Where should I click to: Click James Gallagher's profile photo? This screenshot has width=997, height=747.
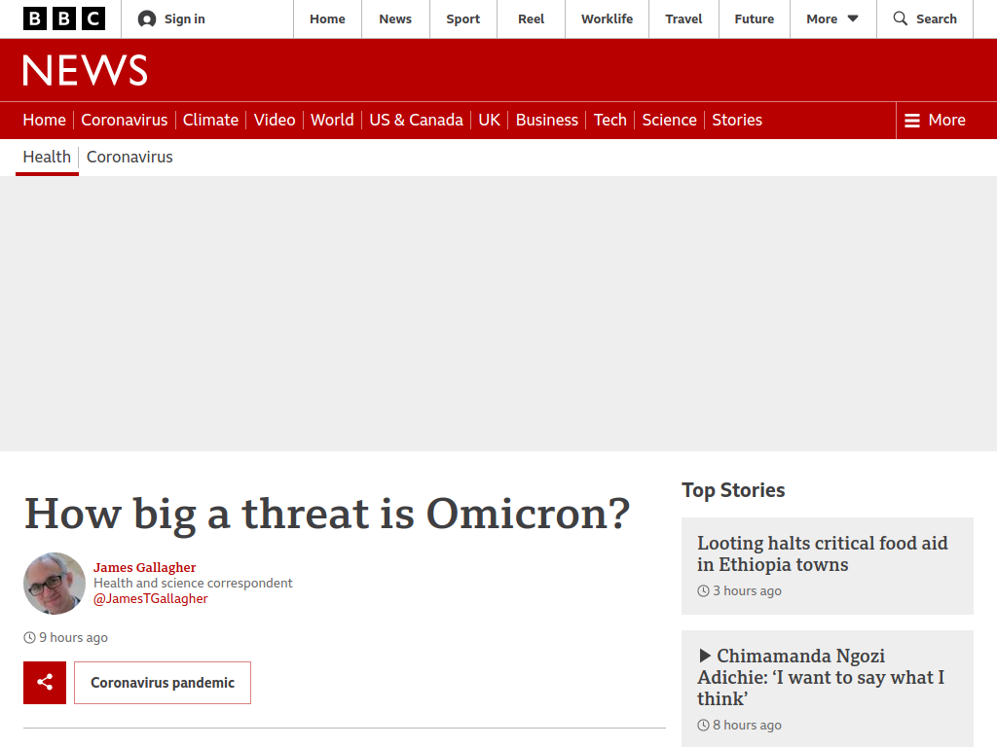click(55, 584)
